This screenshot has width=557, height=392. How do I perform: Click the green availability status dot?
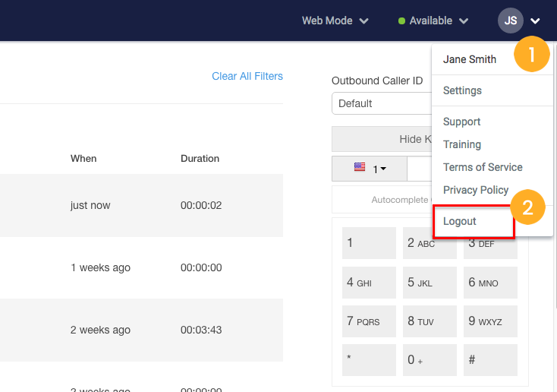[x=401, y=21]
